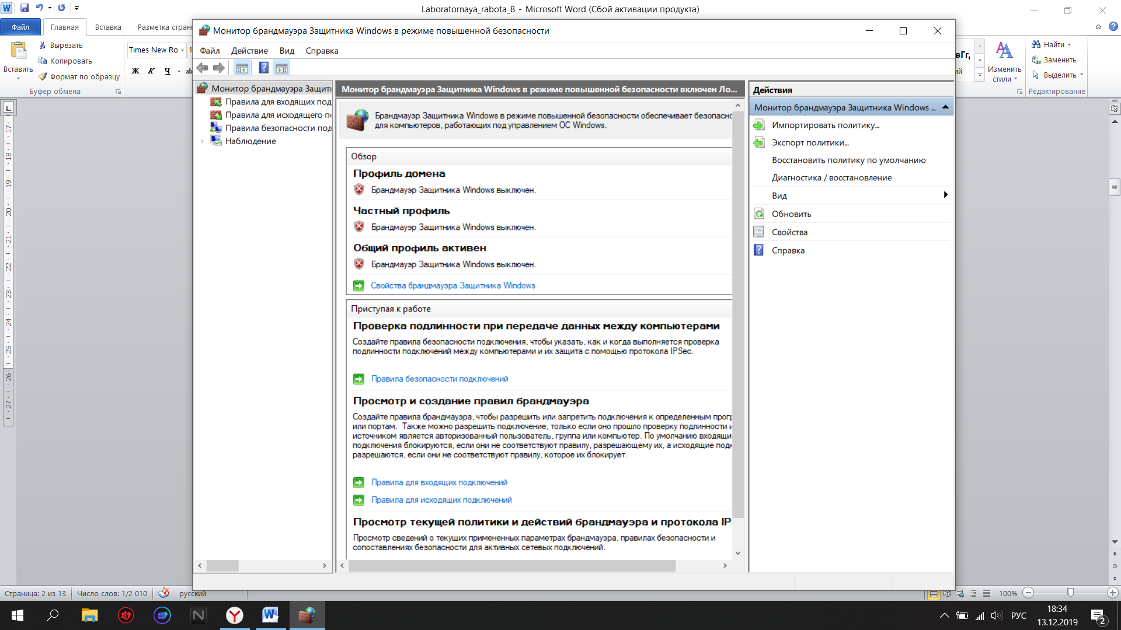Image resolution: width=1121 pixels, height=630 pixels.
Task: Open 'Действие' menu in firewall window
Action: (x=249, y=51)
